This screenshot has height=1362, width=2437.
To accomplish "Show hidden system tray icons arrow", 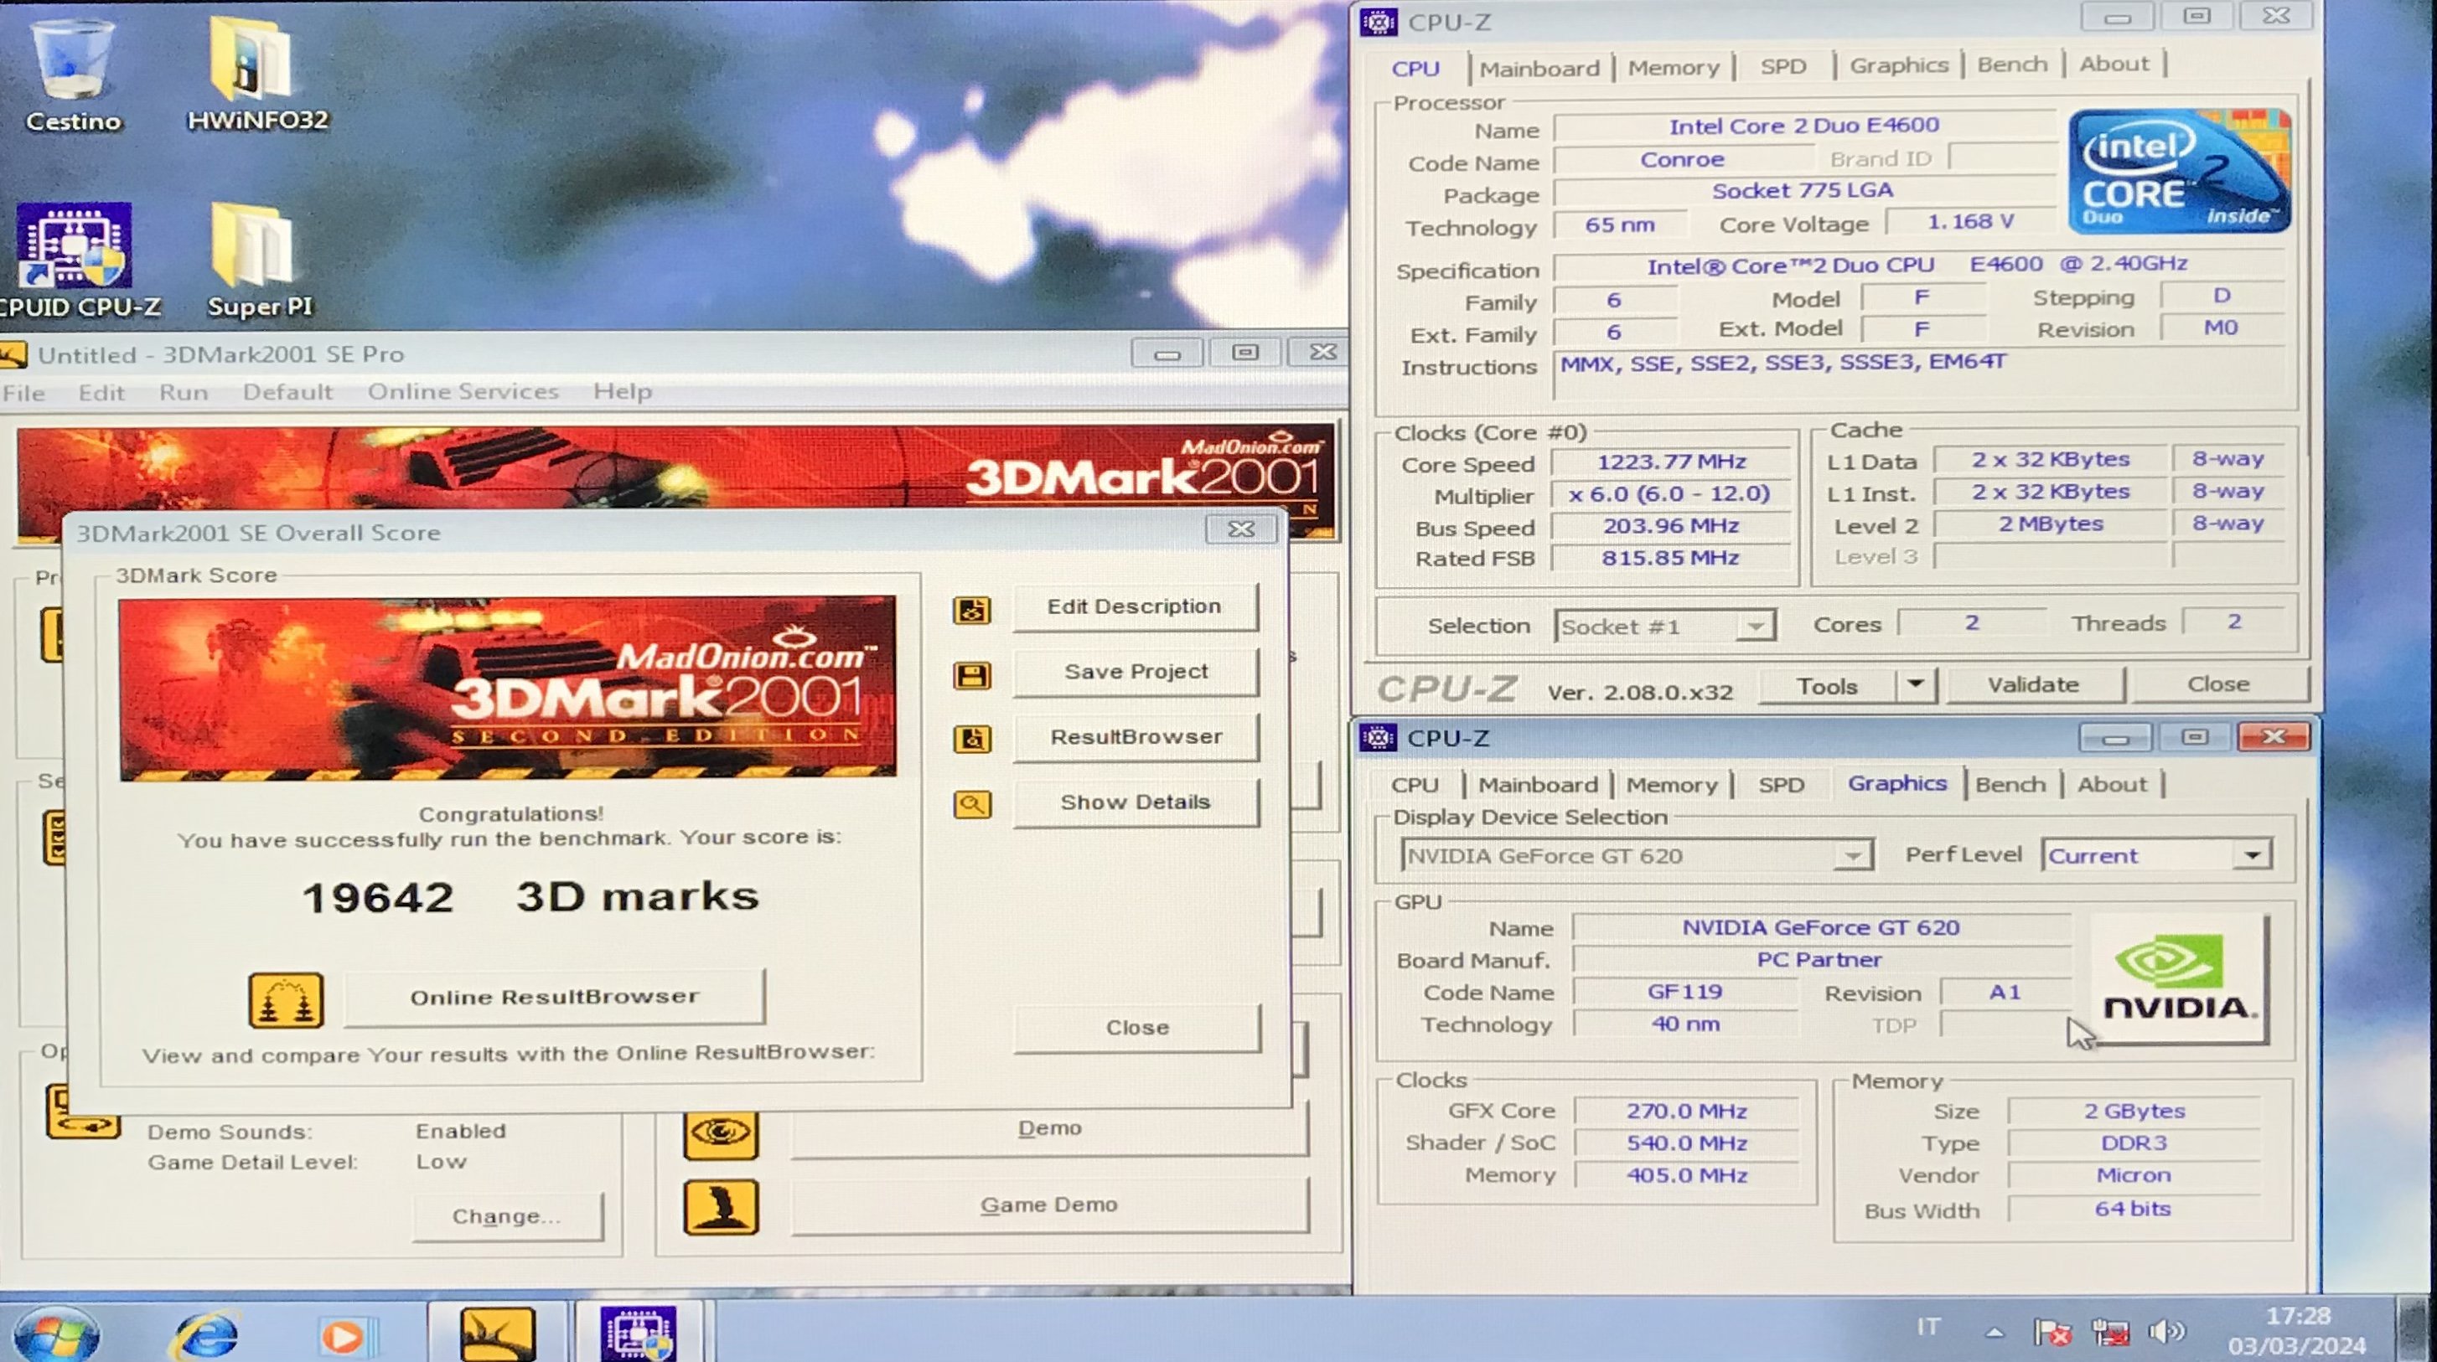I will pyautogui.click(x=1995, y=1332).
